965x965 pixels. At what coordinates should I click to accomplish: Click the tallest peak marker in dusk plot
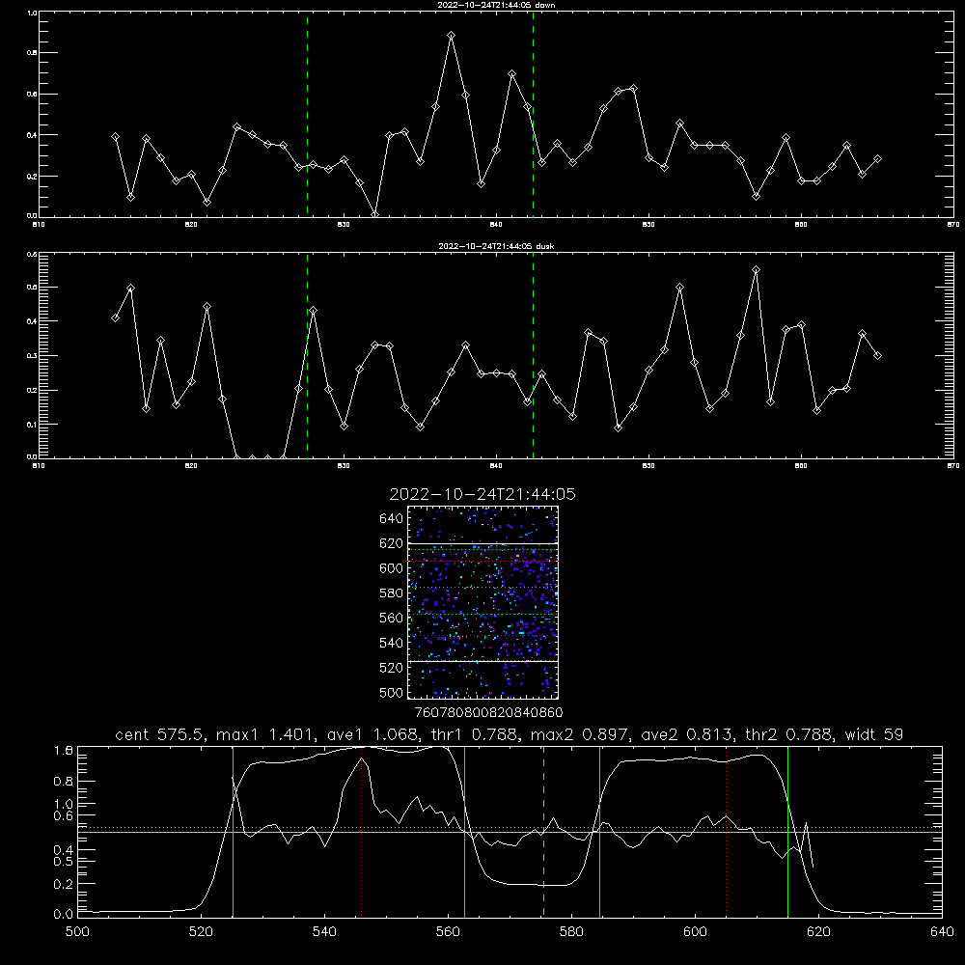757,269
